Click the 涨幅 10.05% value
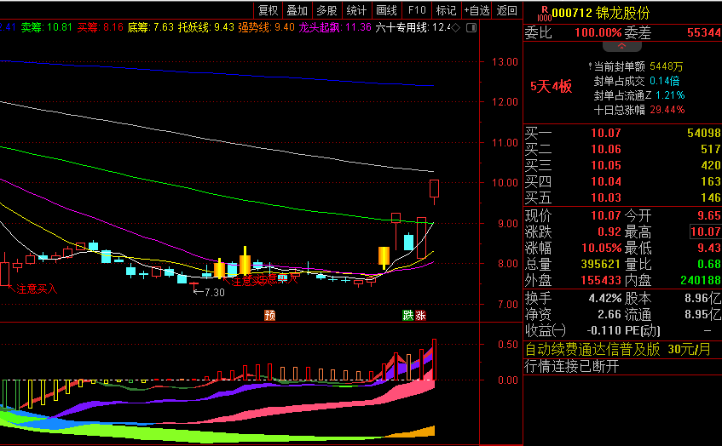The height and width of the screenshot is (446, 722). click(x=601, y=248)
